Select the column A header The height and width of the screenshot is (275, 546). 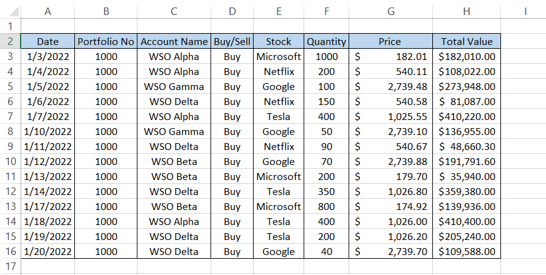47,11
